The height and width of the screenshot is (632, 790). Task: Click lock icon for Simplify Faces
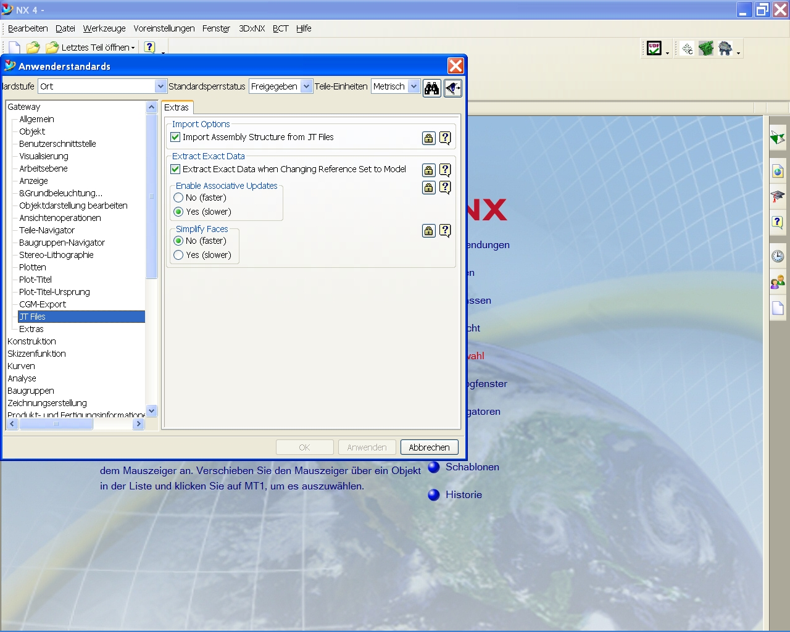[429, 231]
